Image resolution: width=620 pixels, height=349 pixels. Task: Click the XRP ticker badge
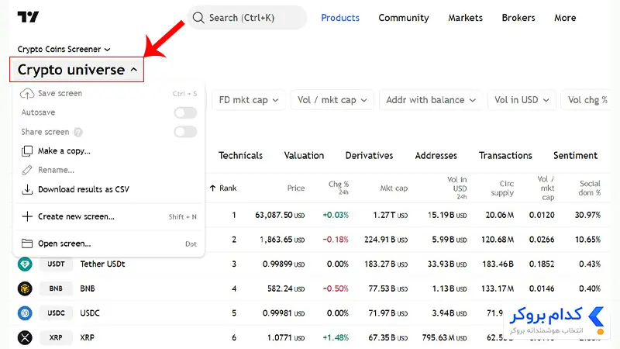tap(56, 337)
